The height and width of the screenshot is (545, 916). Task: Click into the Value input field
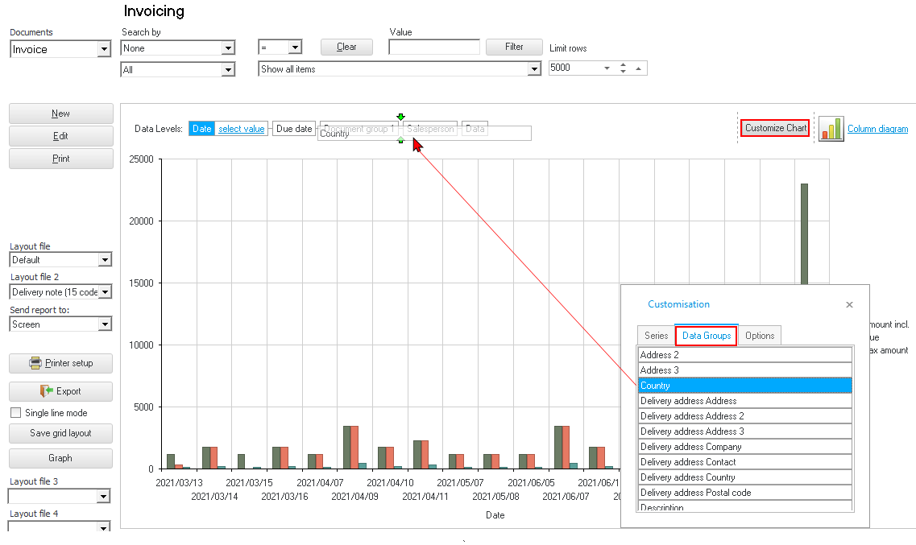click(x=433, y=47)
